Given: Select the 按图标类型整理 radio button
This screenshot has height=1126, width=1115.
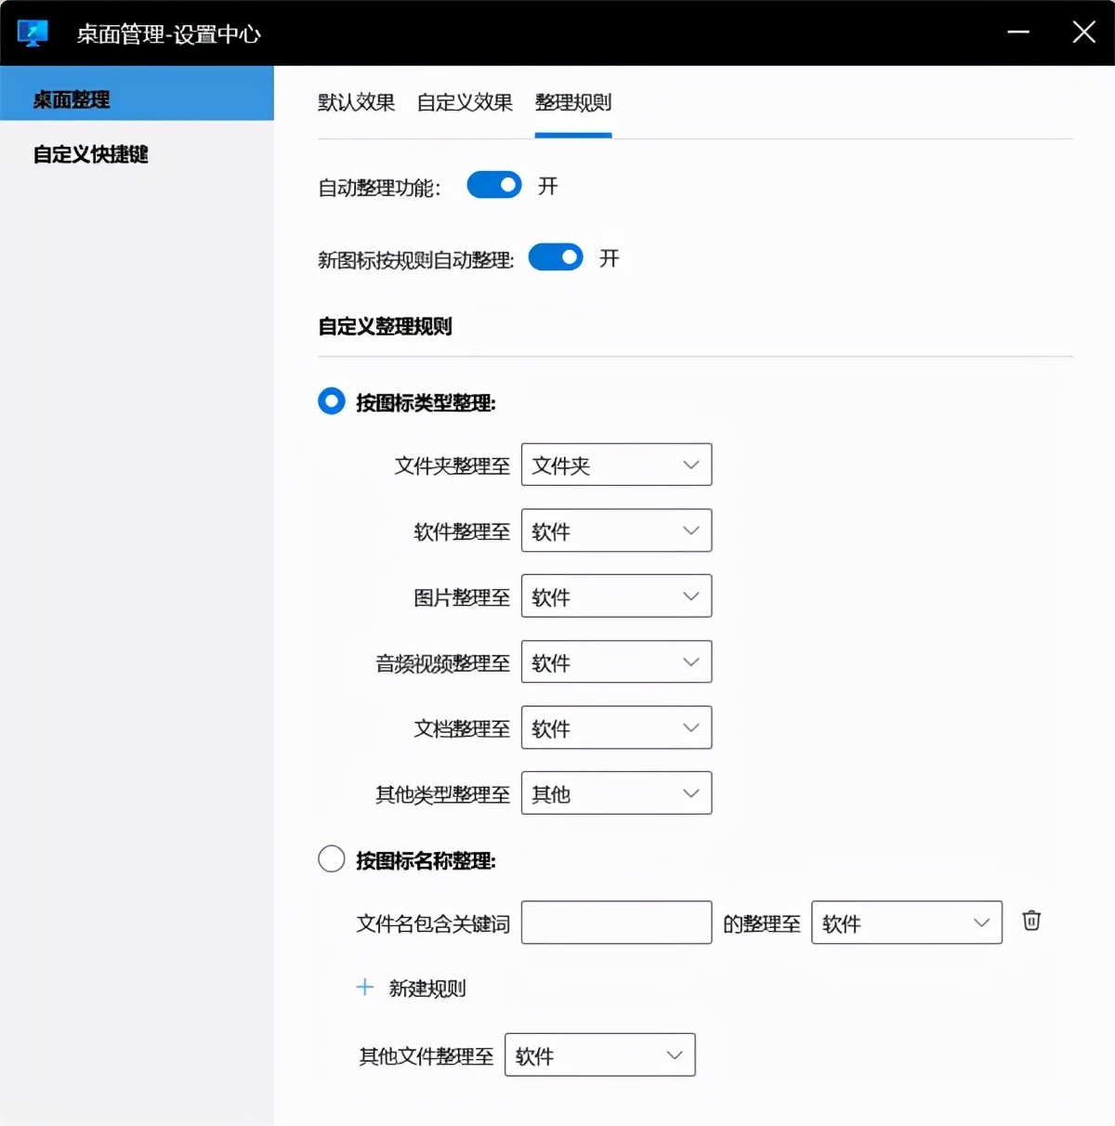Looking at the screenshot, I should [x=331, y=401].
